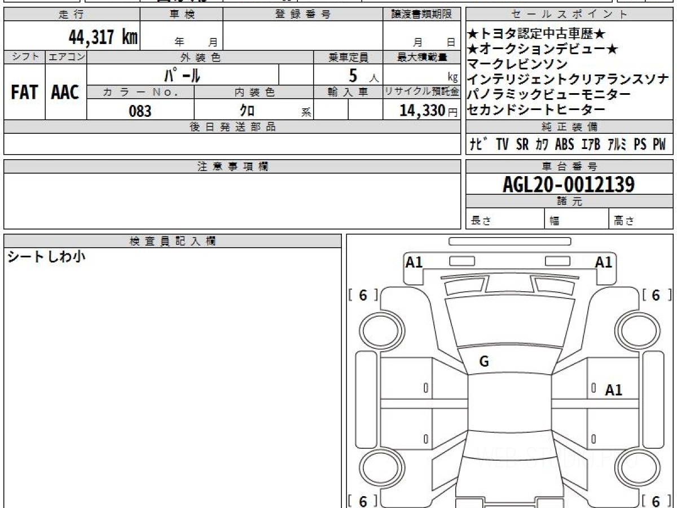Click the 083 color number

[140, 111]
